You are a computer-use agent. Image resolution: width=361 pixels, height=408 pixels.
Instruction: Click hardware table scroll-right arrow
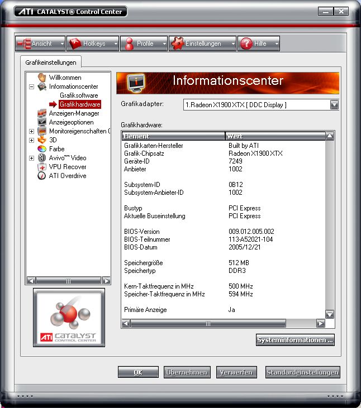click(x=321, y=323)
